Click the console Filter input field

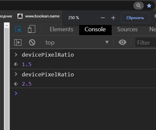(145, 42)
